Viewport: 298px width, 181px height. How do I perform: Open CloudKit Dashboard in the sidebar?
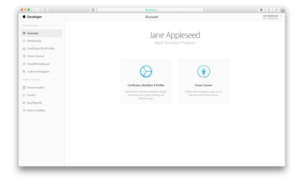click(38, 64)
